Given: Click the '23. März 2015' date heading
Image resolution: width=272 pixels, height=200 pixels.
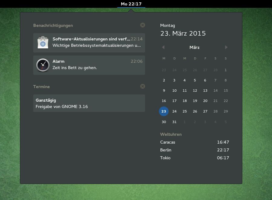Looking at the screenshot, I should pyautogui.click(x=183, y=33).
